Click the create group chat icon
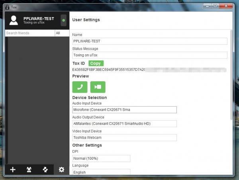The height and width of the screenshot is (180, 239). click(x=29, y=170)
